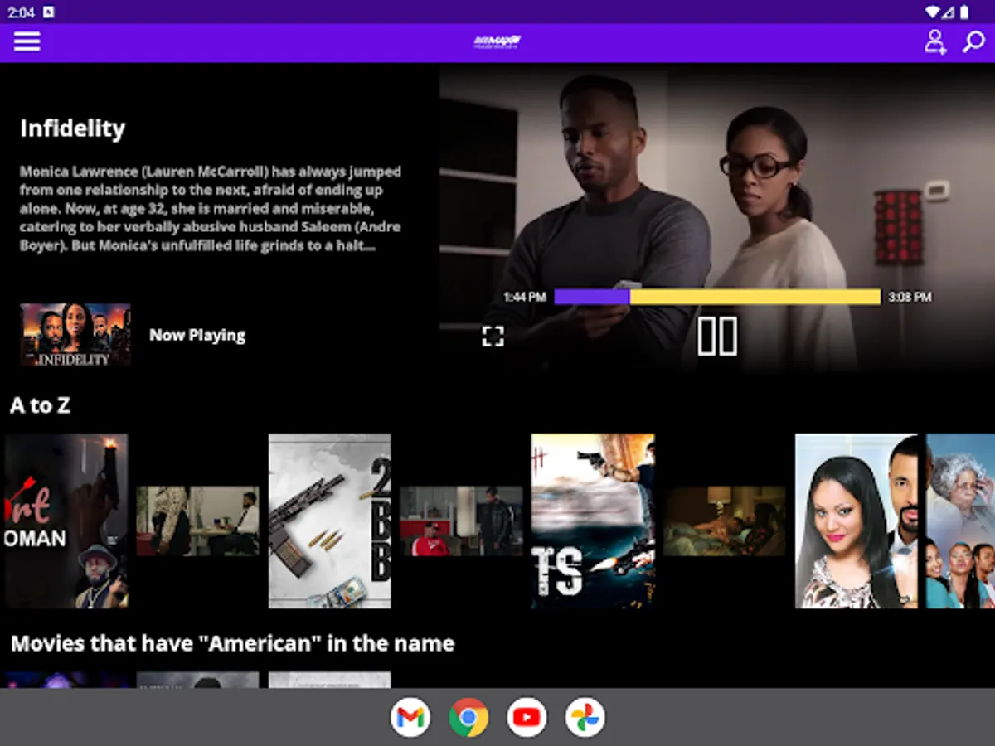Screen dimensions: 995x746
Task: Read the Monica Lawrence description text
Action: click(x=211, y=209)
